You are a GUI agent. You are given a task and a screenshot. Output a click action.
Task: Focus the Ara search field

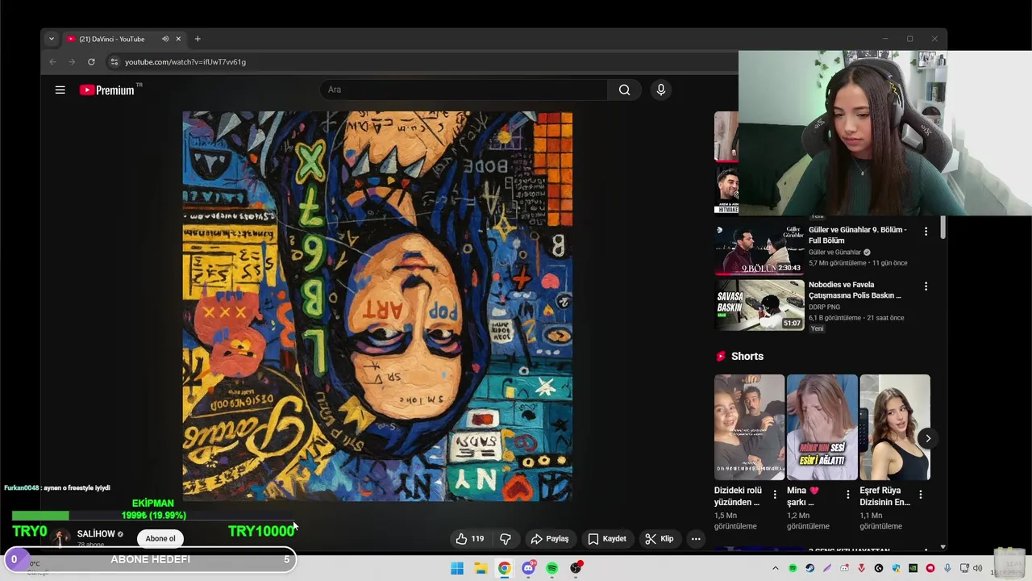[x=464, y=90]
